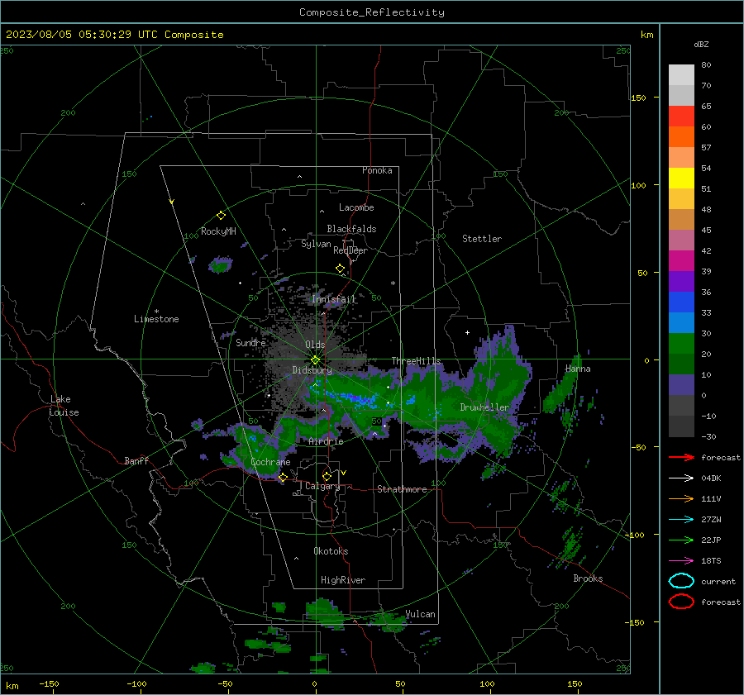Screen dimensions: 744x695
Task: Select the orange 60-57 dBZ swatch
Action: click(x=681, y=137)
